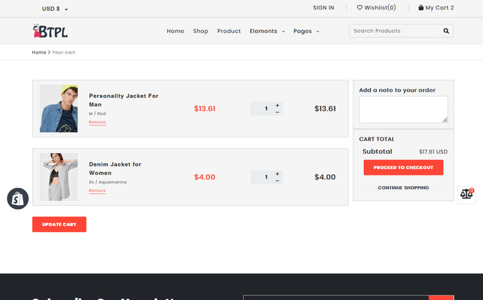Click CONTINUE SHOPPING
The width and height of the screenshot is (483, 300).
point(403,188)
